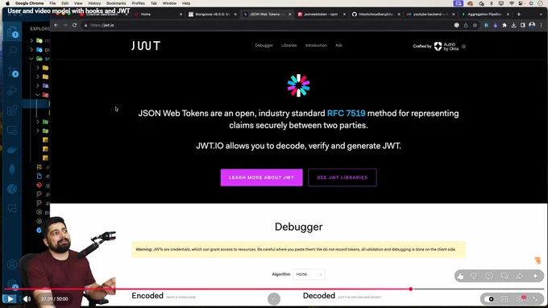Viewport: 548px width, 308px height.
Task: Click the JWT logo
Action: (x=146, y=46)
